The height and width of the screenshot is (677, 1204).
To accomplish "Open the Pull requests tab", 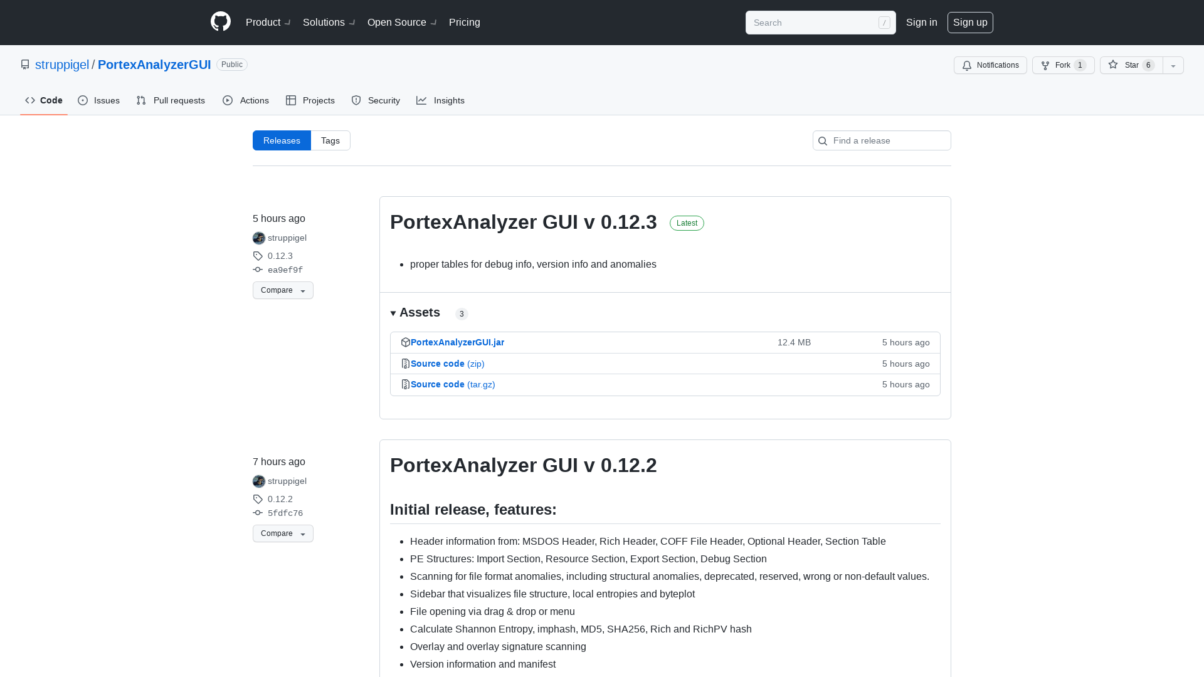I will [x=171, y=100].
